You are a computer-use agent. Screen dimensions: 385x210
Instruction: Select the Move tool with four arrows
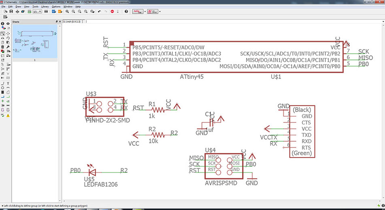click(x=8, y=34)
